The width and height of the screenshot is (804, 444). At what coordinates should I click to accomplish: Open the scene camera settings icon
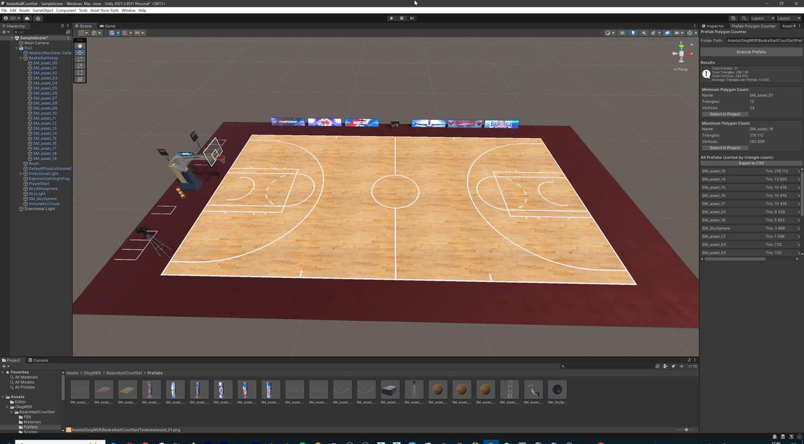(667, 33)
